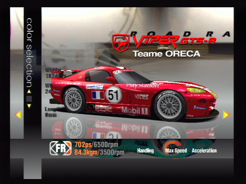Select the Teame ORECA car name
The image size is (246, 184).
[x=166, y=54]
